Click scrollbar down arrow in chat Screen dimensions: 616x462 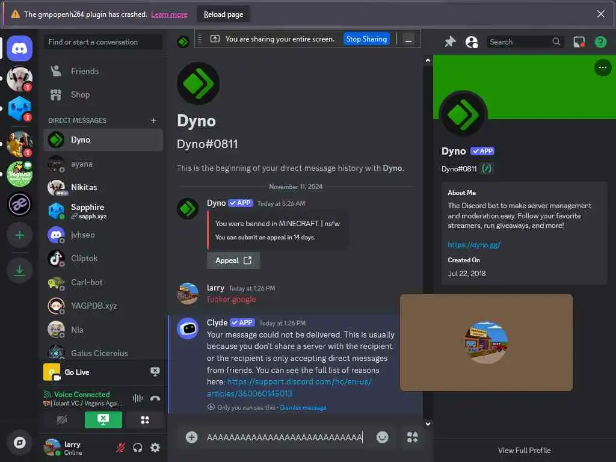(428, 423)
